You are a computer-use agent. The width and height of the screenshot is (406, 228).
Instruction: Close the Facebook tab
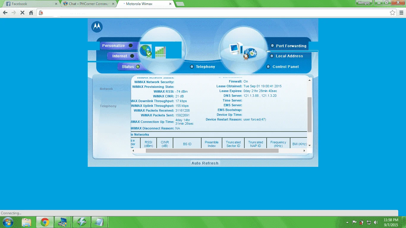pos(56,4)
